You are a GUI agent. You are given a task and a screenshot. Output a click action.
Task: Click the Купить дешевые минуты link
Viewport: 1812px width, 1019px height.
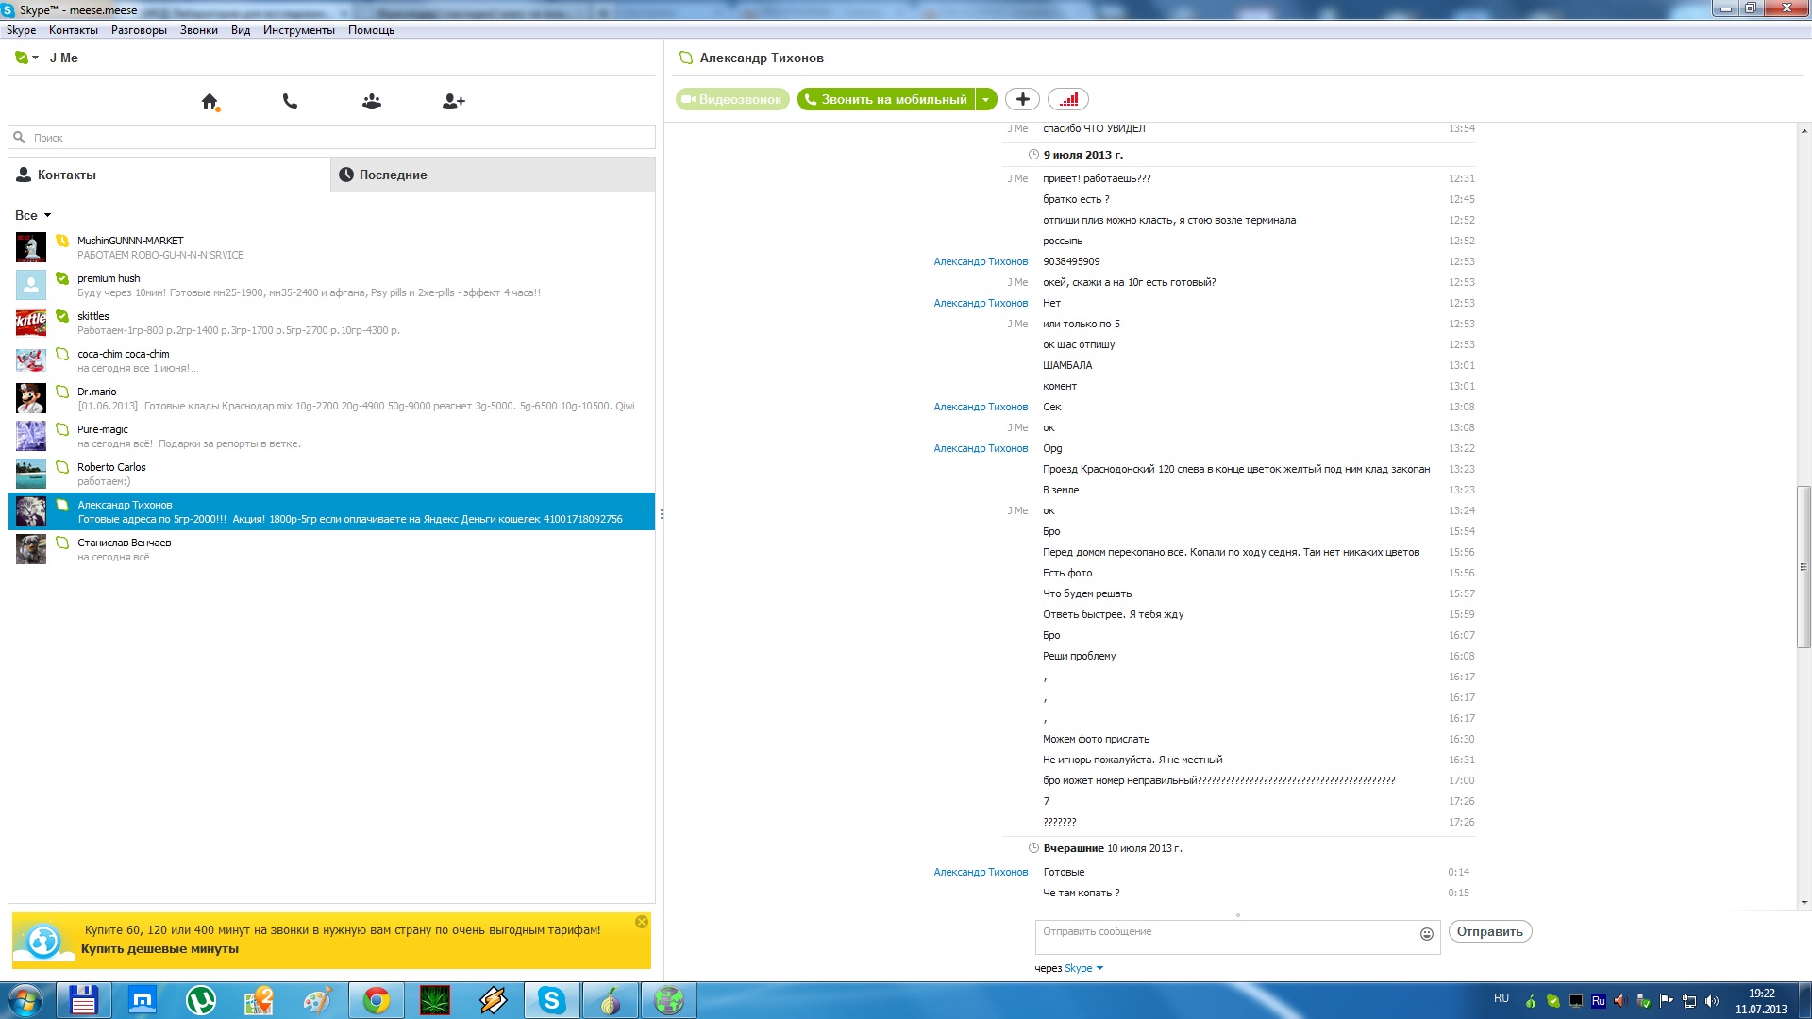click(x=159, y=949)
